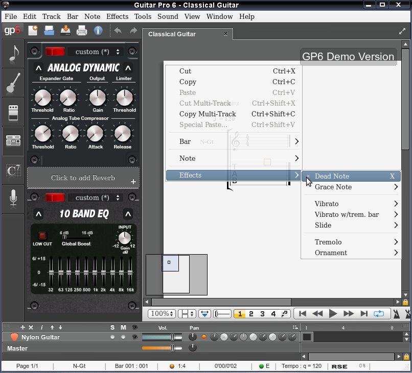Click to add Reverb
This screenshot has width=412, height=373.
(83, 178)
